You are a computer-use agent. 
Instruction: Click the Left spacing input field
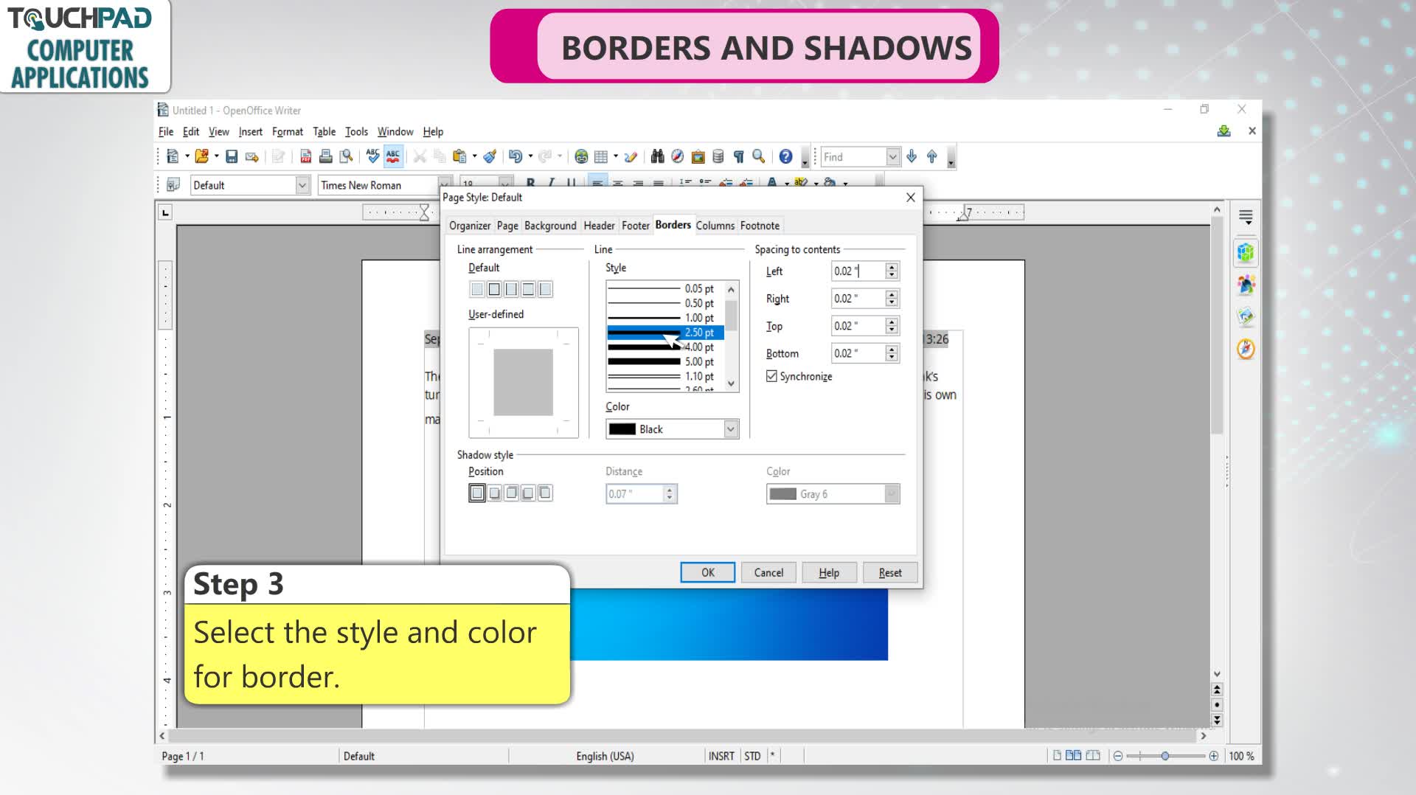click(858, 271)
